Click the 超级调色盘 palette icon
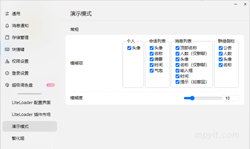The image size is (250, 149). (x=7, y=85)
